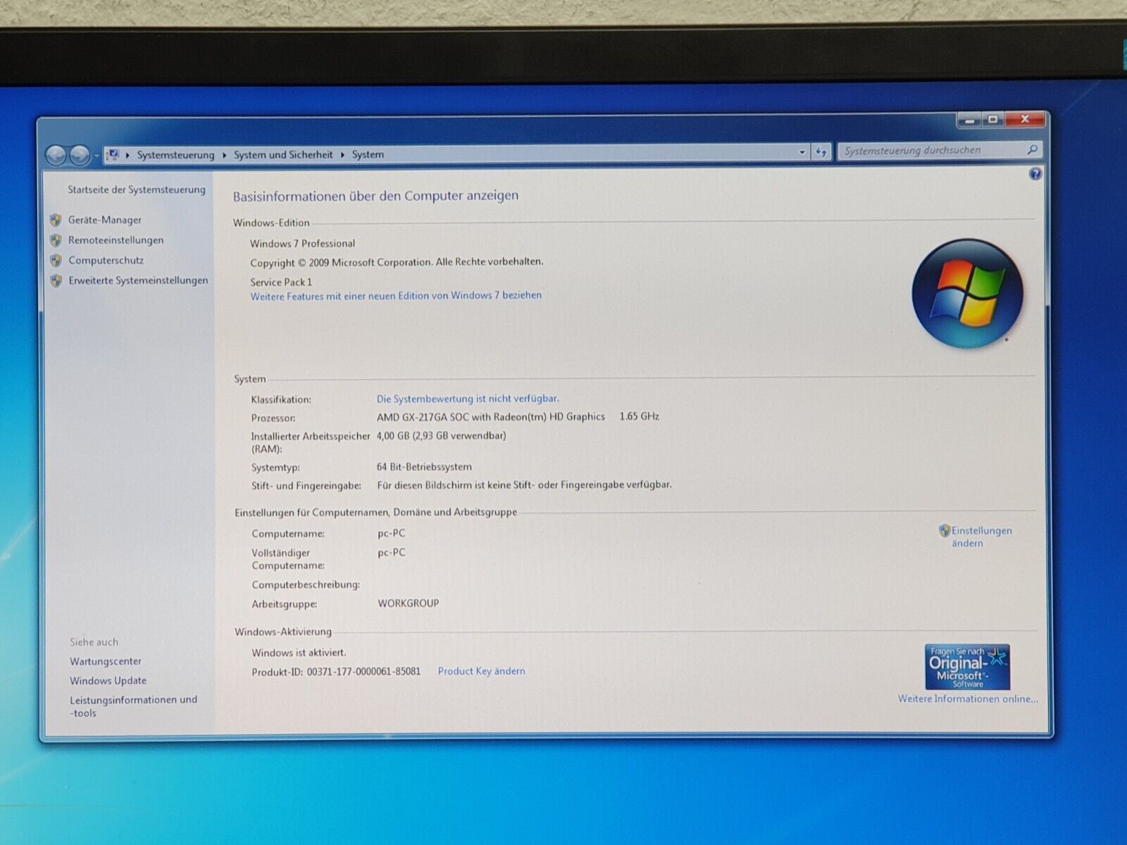1127x845 pixels.
Task: Open the blue help question mark icon
Action: 1035,174
